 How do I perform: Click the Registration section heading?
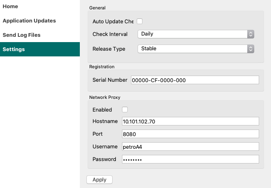[x=102, y=67]
